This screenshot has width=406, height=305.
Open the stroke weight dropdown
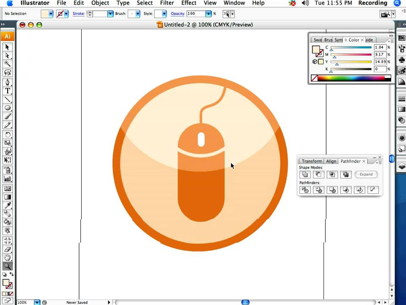(110, 14)
